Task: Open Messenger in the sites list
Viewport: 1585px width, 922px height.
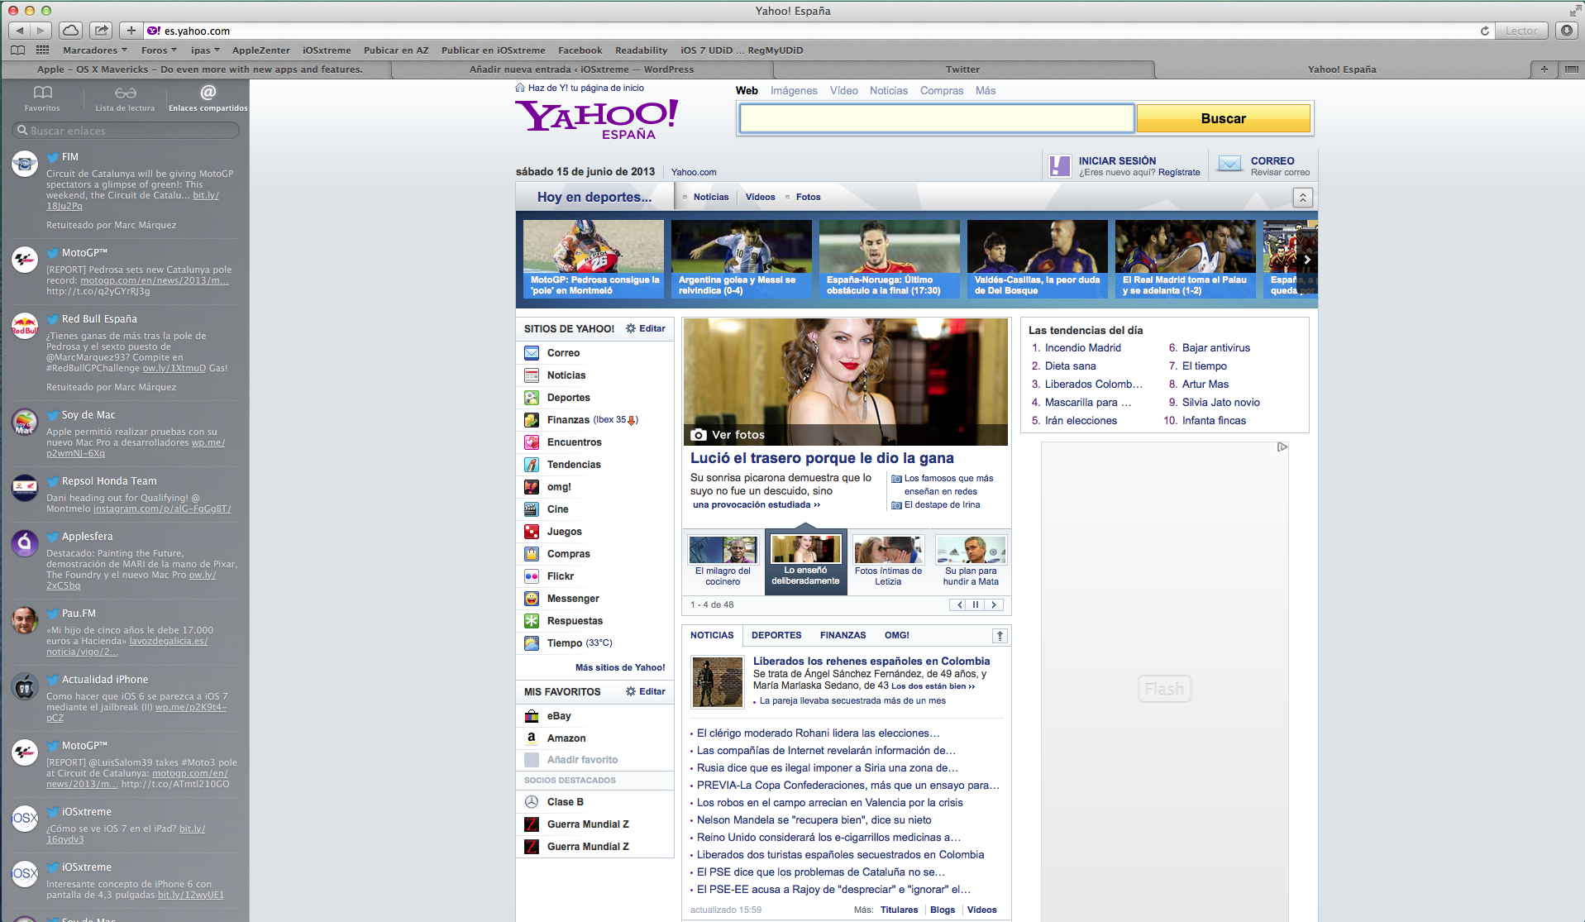Action: [573, 599]
